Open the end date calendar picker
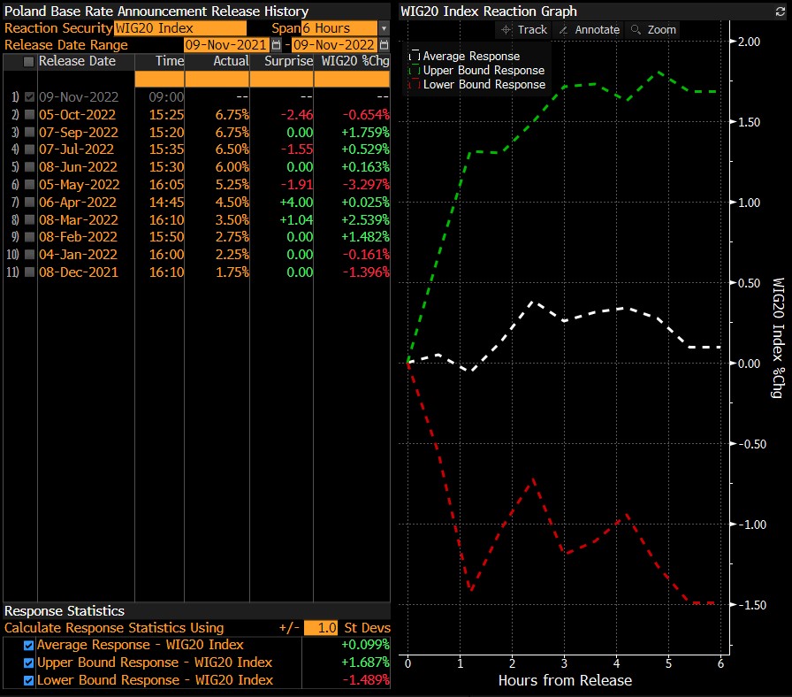This screenshot has height=697, width=792. [x=385, y=45]
